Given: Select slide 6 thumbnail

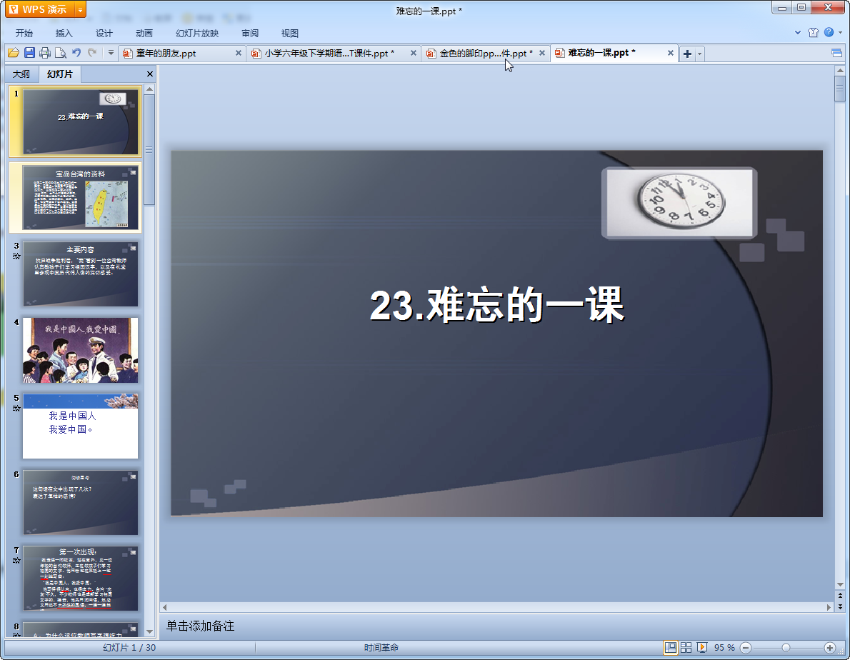Looking at the screenshot, I should click(x=80, y=502).
